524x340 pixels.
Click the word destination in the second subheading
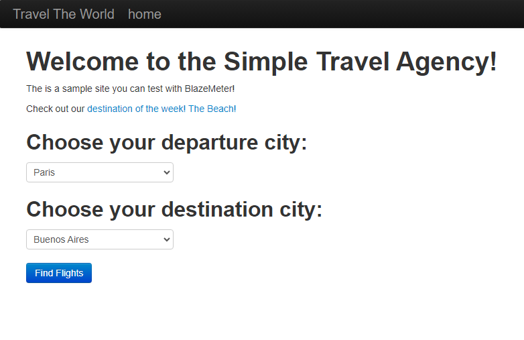217,210
